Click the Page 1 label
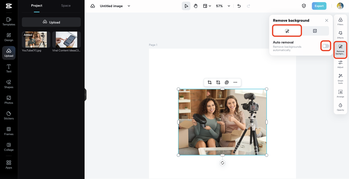 point(153,45)
